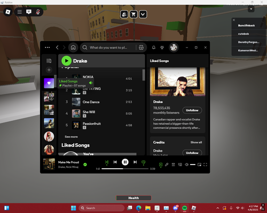
Task: Open One Dance album cover thumbnail
Action: tap(76, 102)
